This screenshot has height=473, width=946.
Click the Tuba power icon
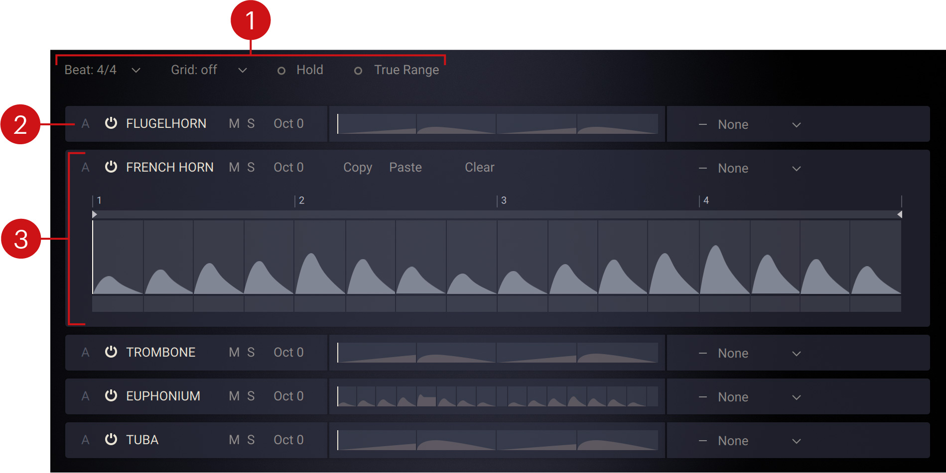(111, 440)
